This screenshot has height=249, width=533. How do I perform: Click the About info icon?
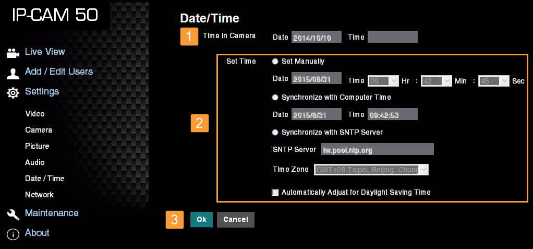(x=13, y=234)
